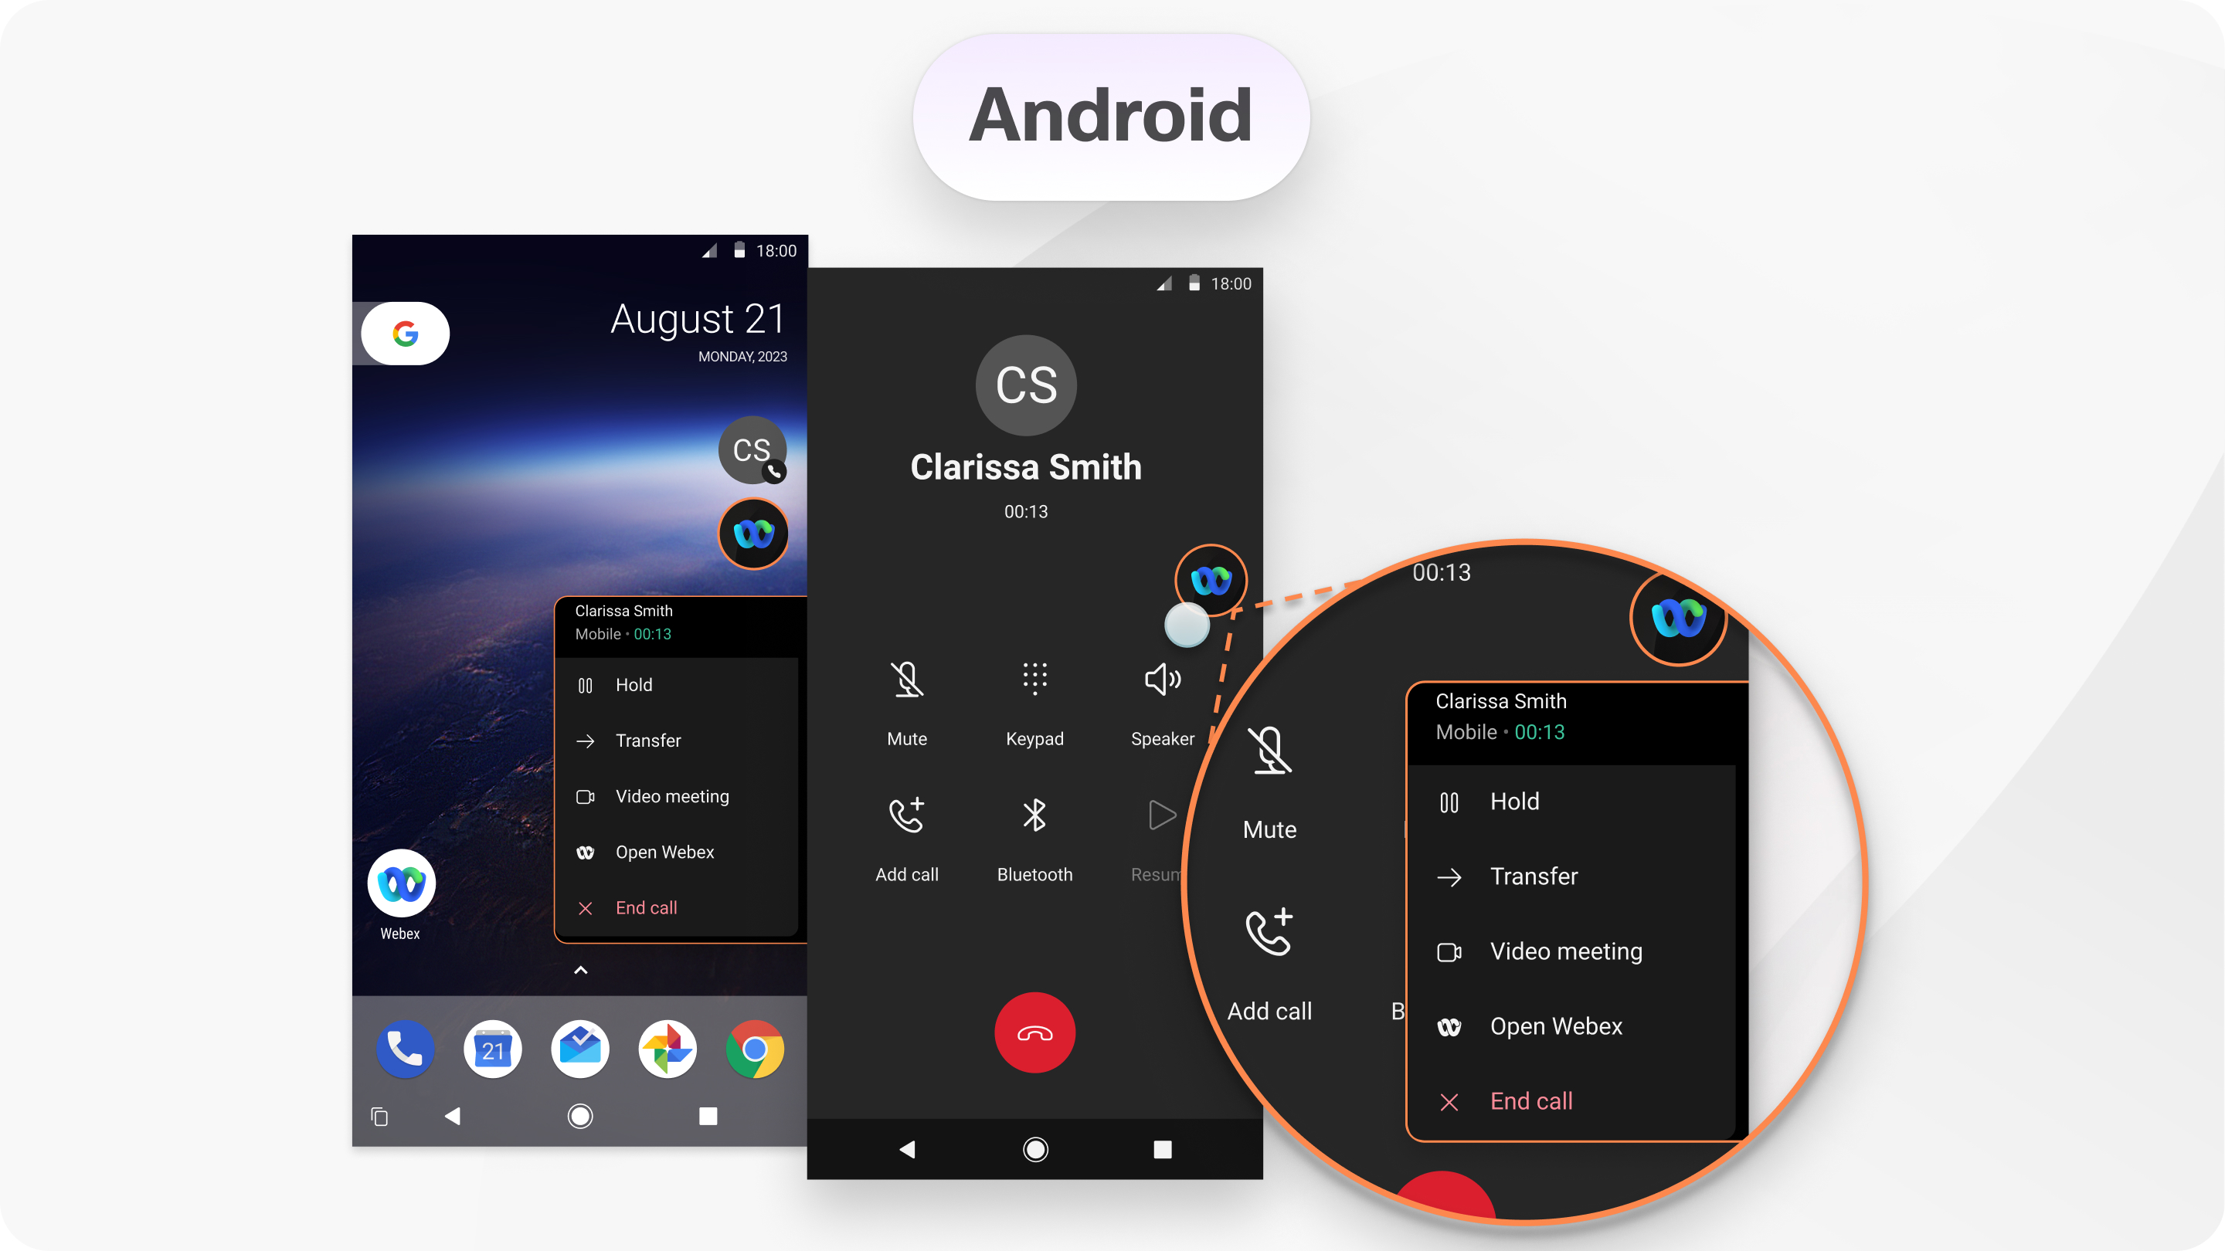
Task: Tap Google Chrome icon in taskbar
Action: click(759, 1049)
